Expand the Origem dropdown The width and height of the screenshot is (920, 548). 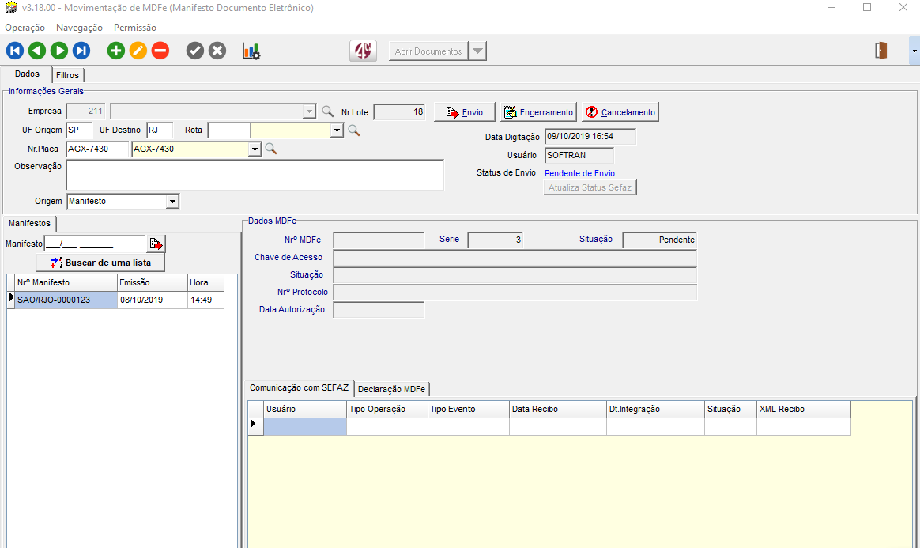(x=172, y=202)
